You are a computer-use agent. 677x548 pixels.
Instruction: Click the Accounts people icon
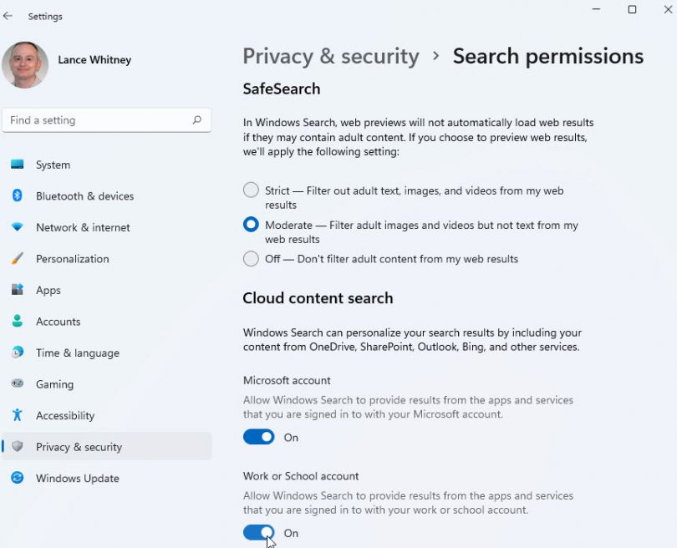(18, 322)
